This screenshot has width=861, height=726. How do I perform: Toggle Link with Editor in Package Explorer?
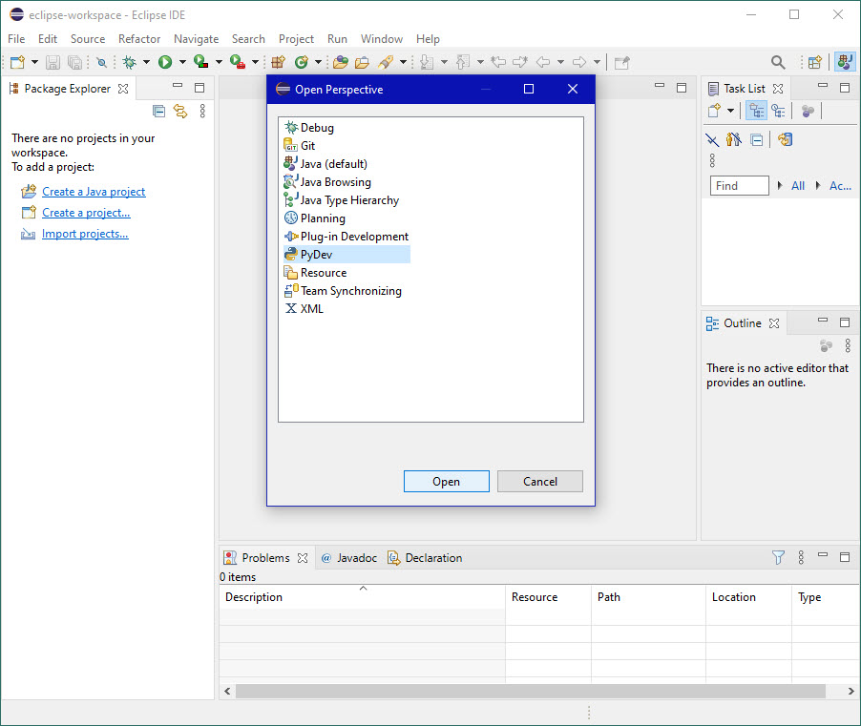pos(180,112)
